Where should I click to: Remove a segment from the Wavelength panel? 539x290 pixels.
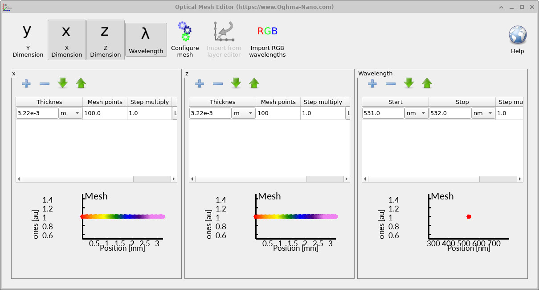point(390,83)
